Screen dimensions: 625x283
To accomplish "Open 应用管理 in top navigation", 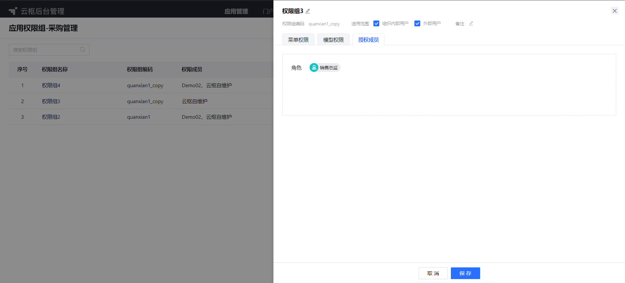I will pos(236,11).
